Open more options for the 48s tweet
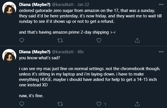The width and height of the screenshot is (167, 108). tap(161, 52)
